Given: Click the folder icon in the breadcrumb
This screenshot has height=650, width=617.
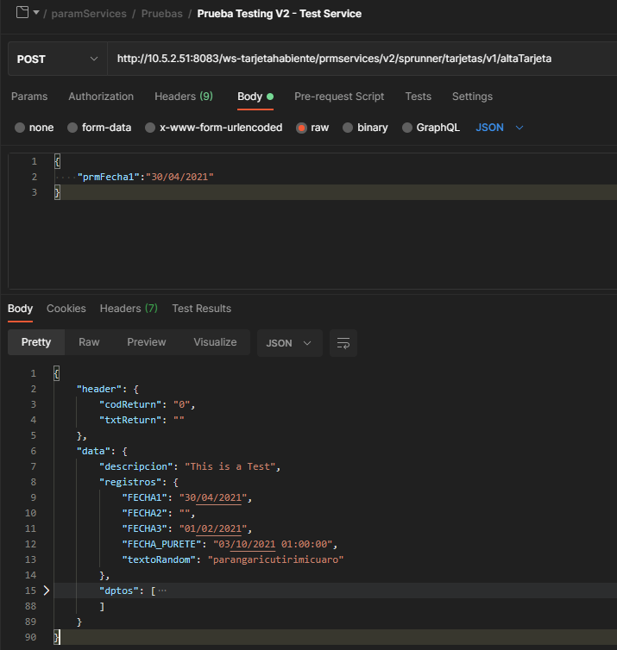Looking at the screenshot, I should coord(23,13).
